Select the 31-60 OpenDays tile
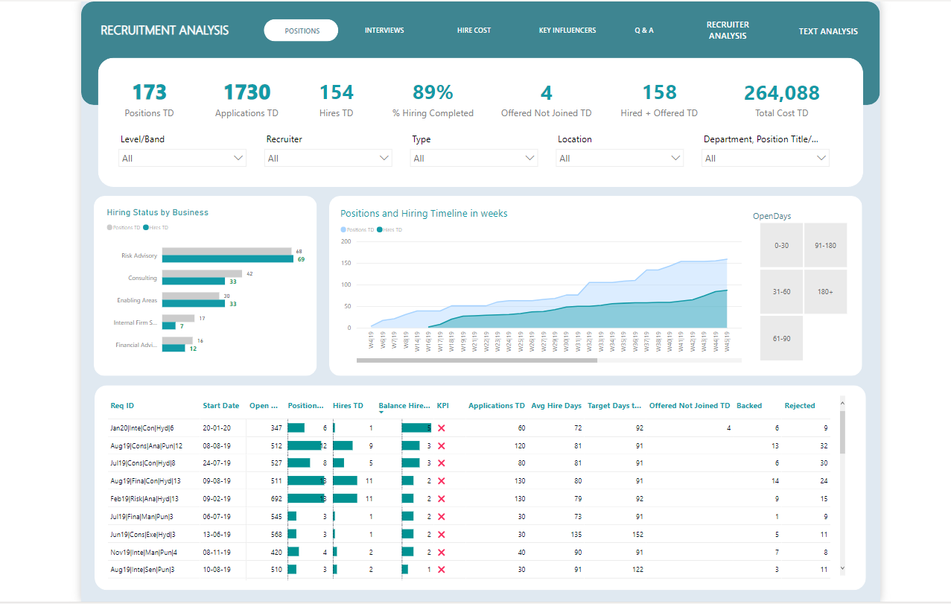Viewport: 951px width, 604px height. click(x=781, y=292)
